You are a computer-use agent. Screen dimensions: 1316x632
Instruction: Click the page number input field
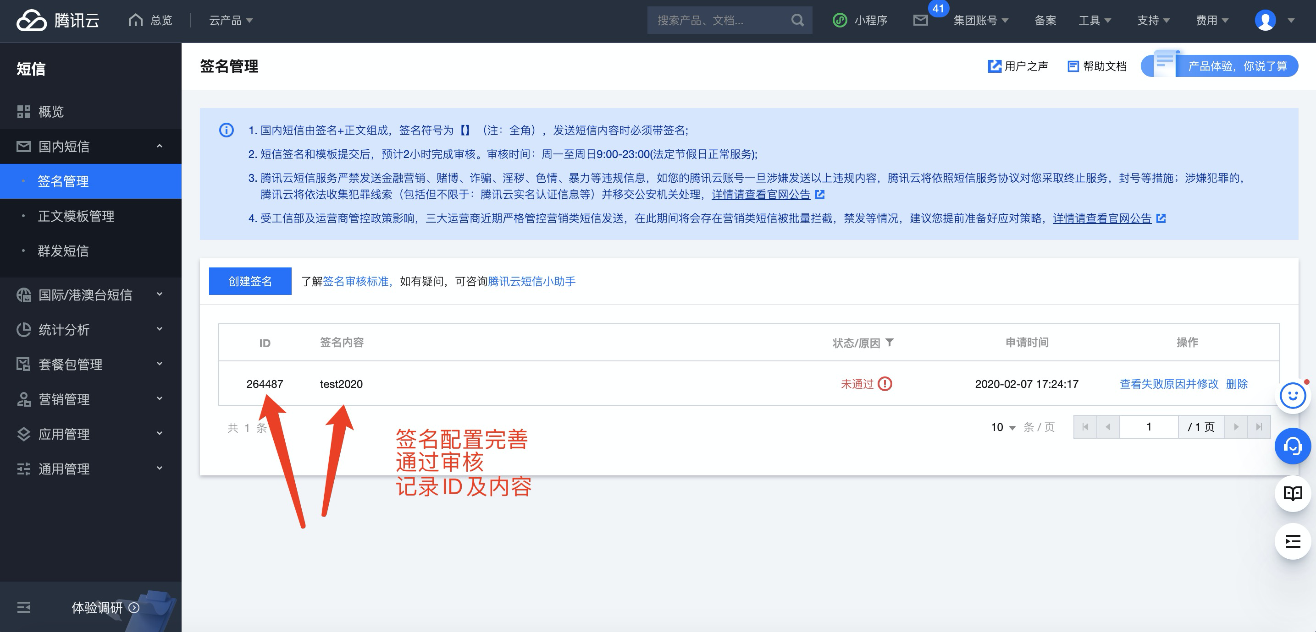[1149, 427]
